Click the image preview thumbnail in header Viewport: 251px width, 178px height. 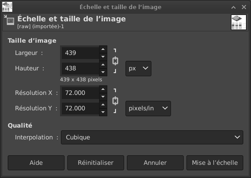pos(239,22)
